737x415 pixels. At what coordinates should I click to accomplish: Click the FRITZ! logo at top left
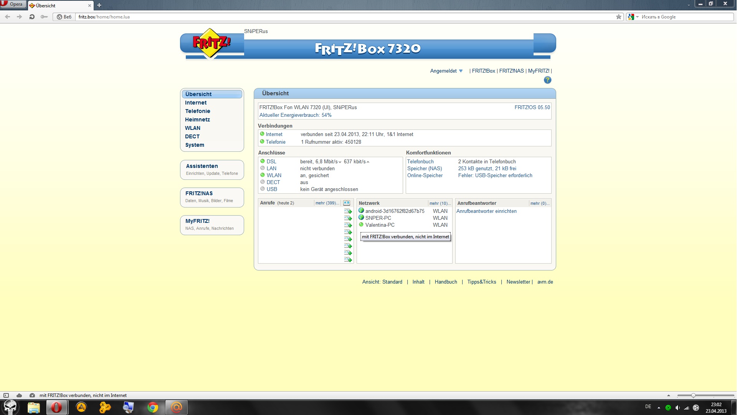[x=211, y=43]
